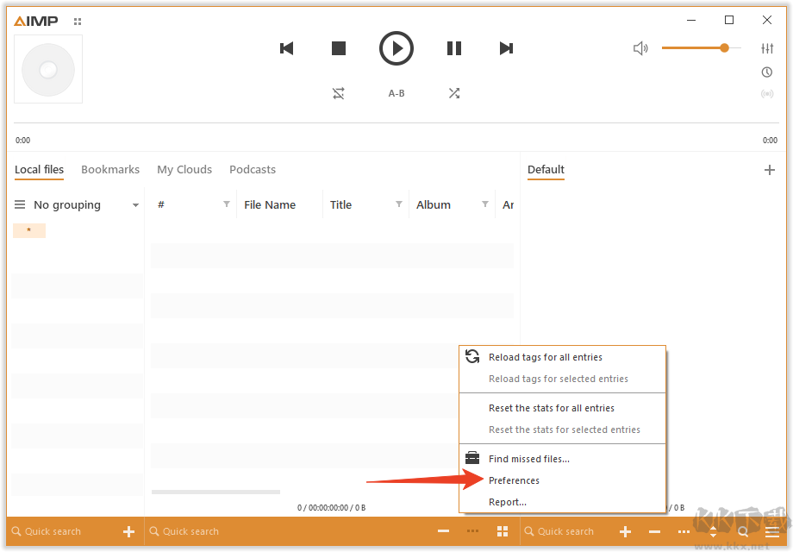Open the Title column filter dropdown
Viewport: 793px width, 552px height.
coord(399,204)
